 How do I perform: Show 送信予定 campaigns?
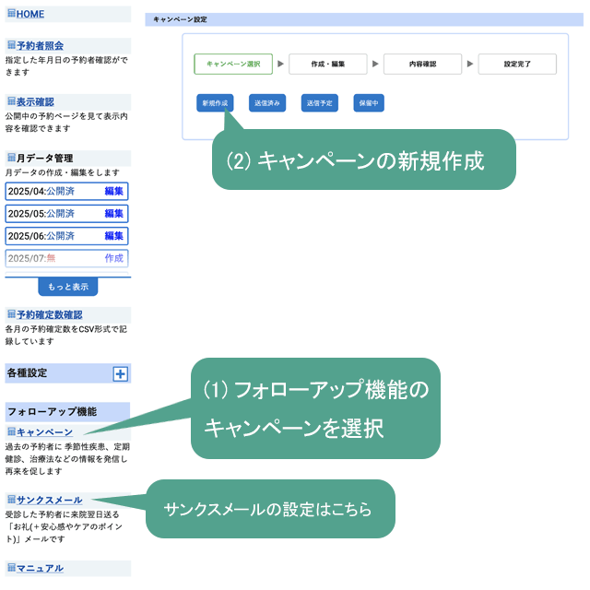click(320, 103)
